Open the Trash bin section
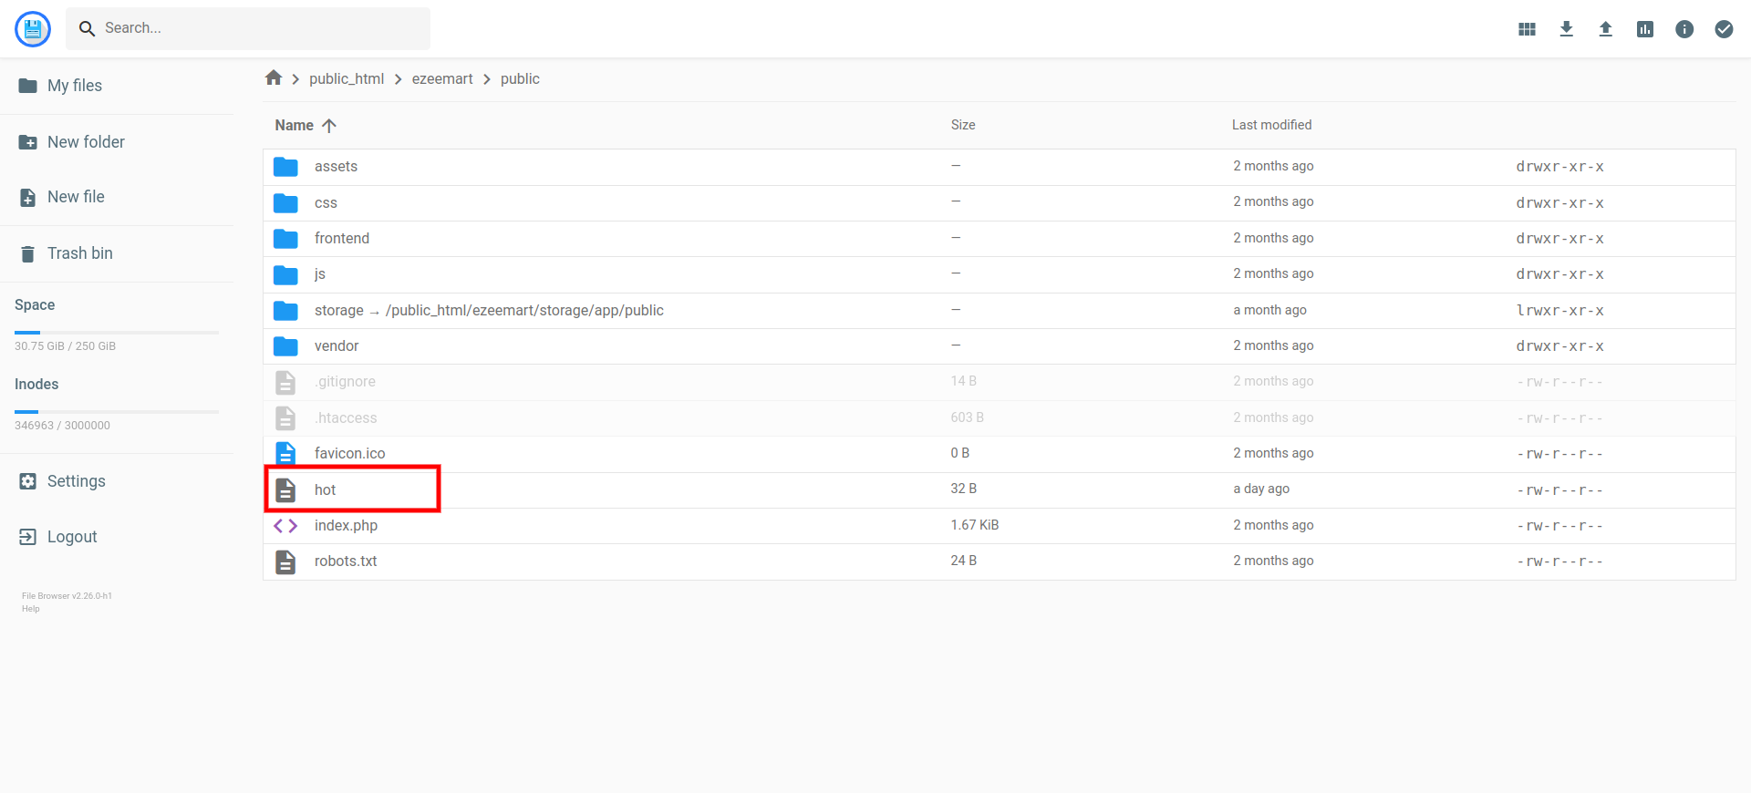 (79, 253)
